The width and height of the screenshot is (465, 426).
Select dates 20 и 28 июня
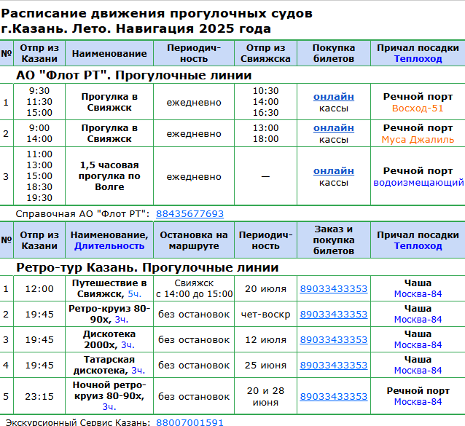coord(265,397)
